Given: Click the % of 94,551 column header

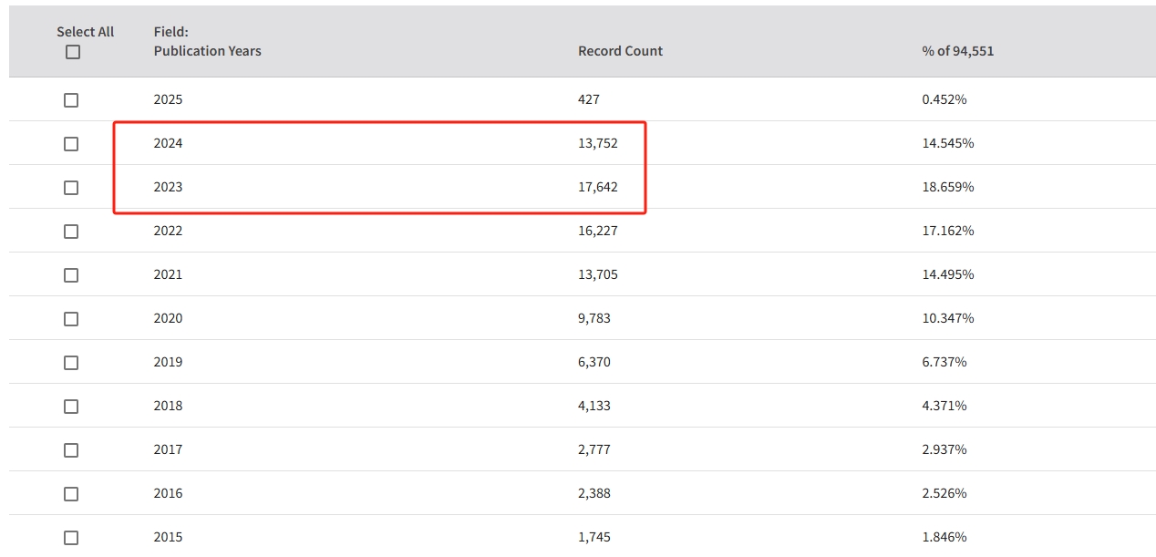Looking at the screenshot, I should point(957,51).
